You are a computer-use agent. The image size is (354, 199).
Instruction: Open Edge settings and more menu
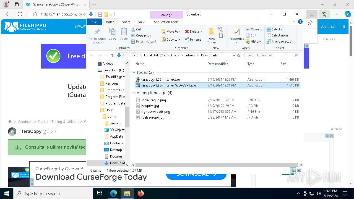[336, 14]
